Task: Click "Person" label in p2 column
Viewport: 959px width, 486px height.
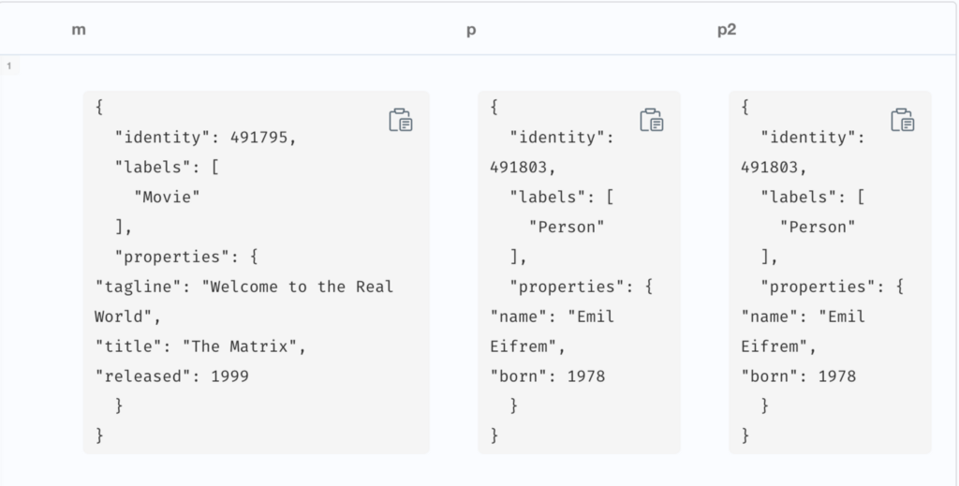Action: 817,227
